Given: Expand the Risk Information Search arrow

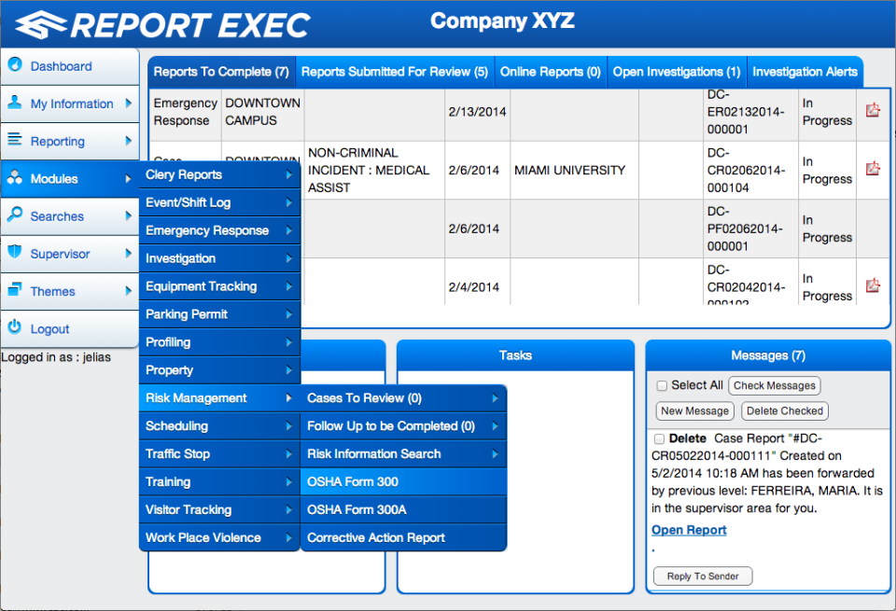Looking at the screenshot, I should click(x=496, y=454).
